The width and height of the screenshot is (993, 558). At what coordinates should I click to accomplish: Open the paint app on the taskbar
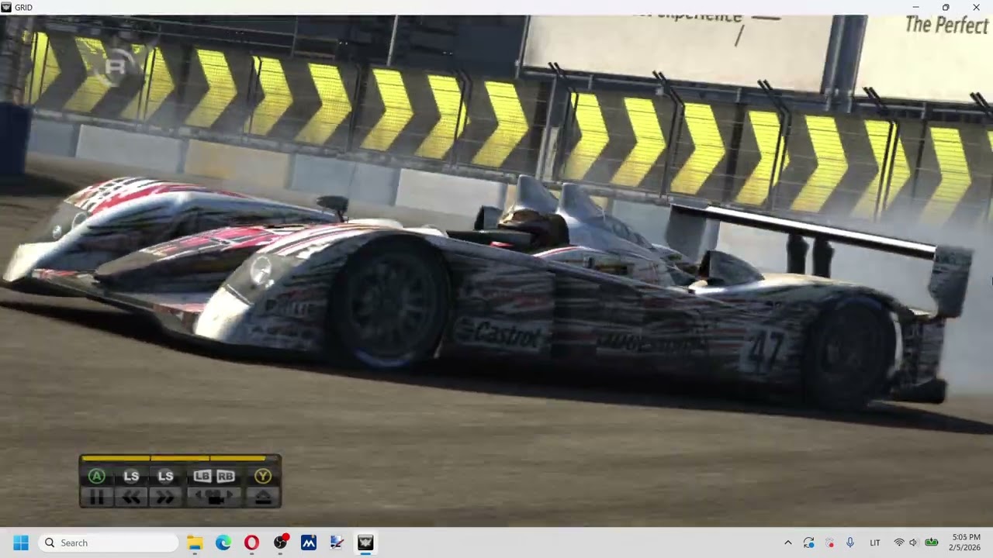coord(337,542)
